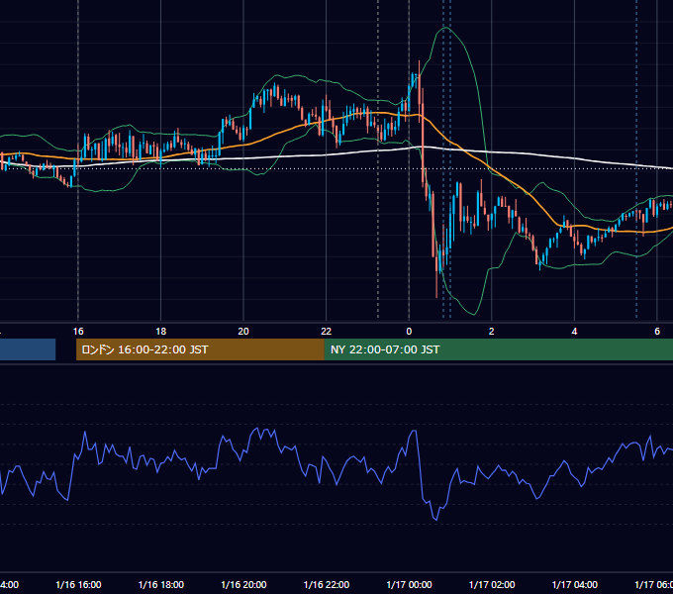Viewport: 673px width, 594px height.
Task: Click the '1/16 20:00' date label
Action: 243,584
